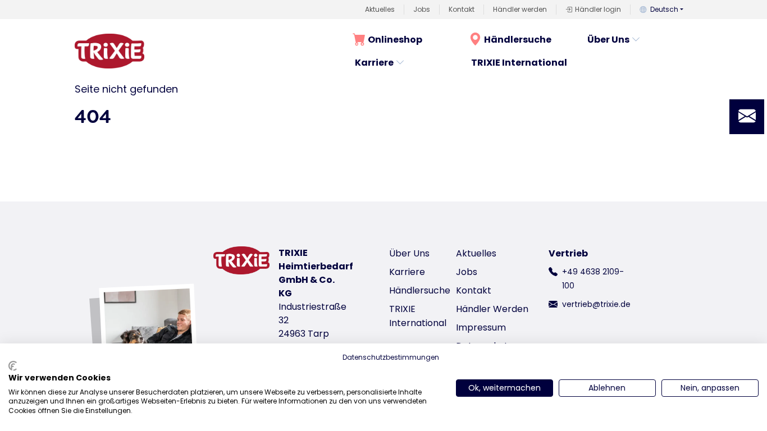767x431 pixels.
Task: Click the Wir verwenden Cookies heading
Action: [60, 378]
